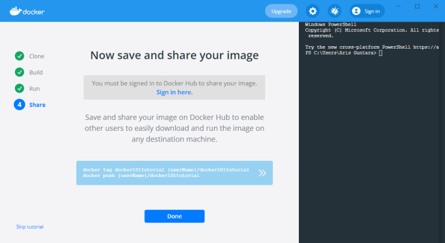Click the 'You must be signed in' notice text
The width and height of the screenshot is (445, 243).
pos(174,83)
